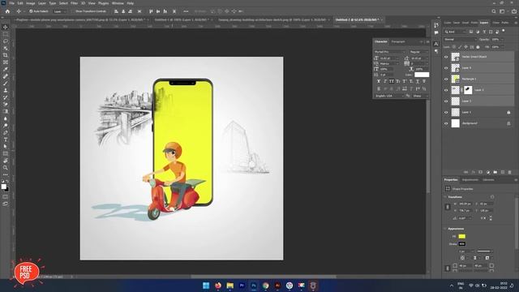Screen dimensions: 519x292
Task: Open Windows Start button on taskbar
Action: pyautogui.click(x=206, y=286)
